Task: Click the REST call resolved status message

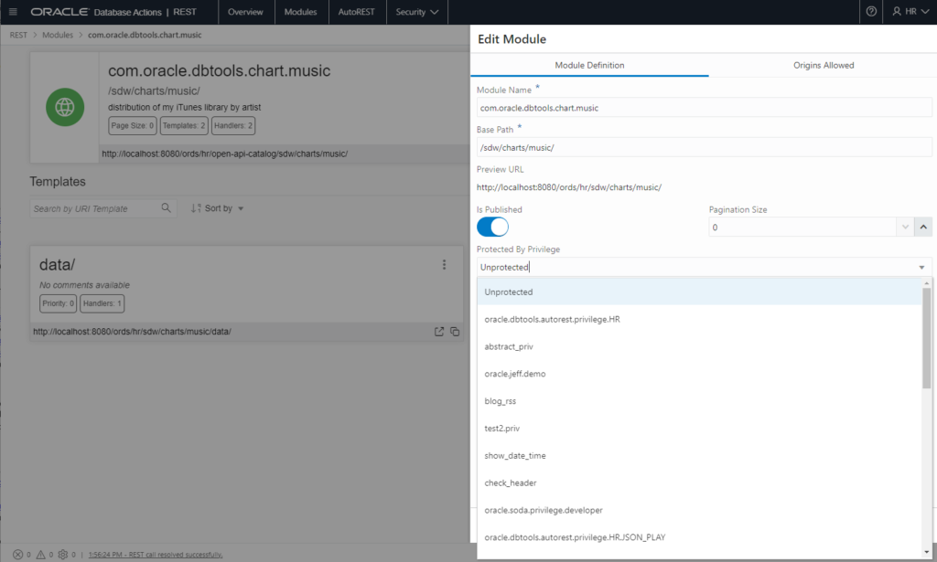Action: pyautogui.click(x=156, y=555)
